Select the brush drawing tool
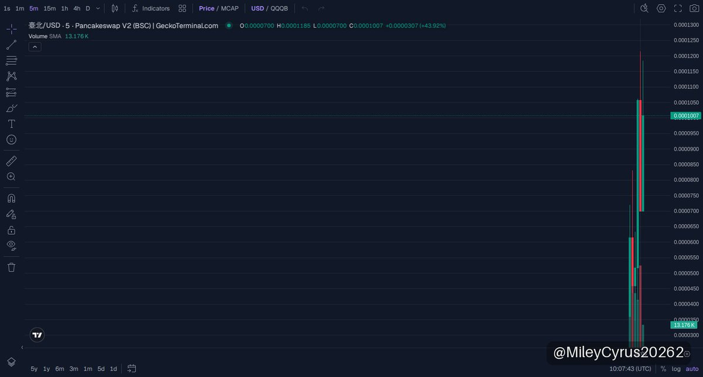This screenshot has height=377, width=703. (11, 108)
